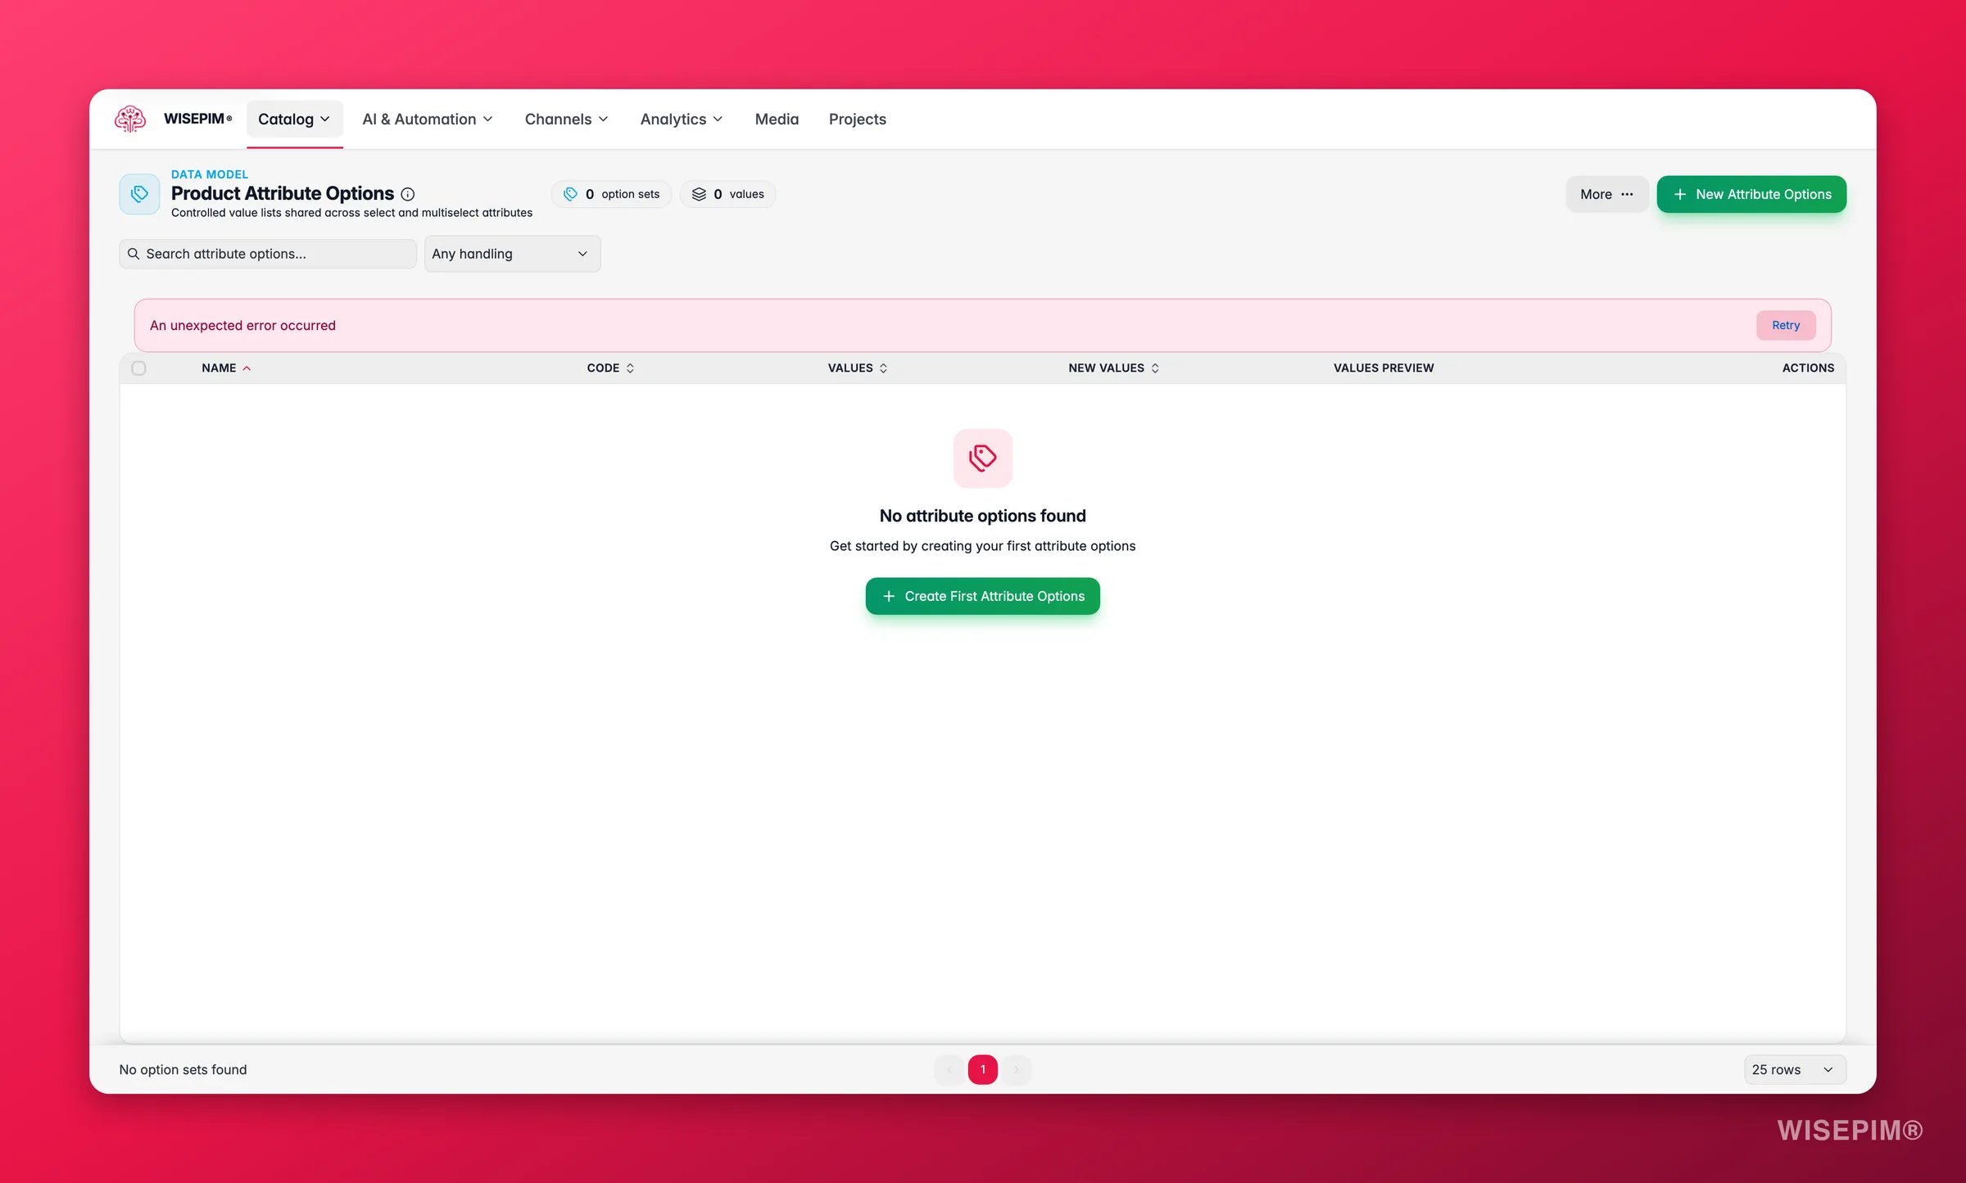Sort by the VALUES column

point(857,368)
